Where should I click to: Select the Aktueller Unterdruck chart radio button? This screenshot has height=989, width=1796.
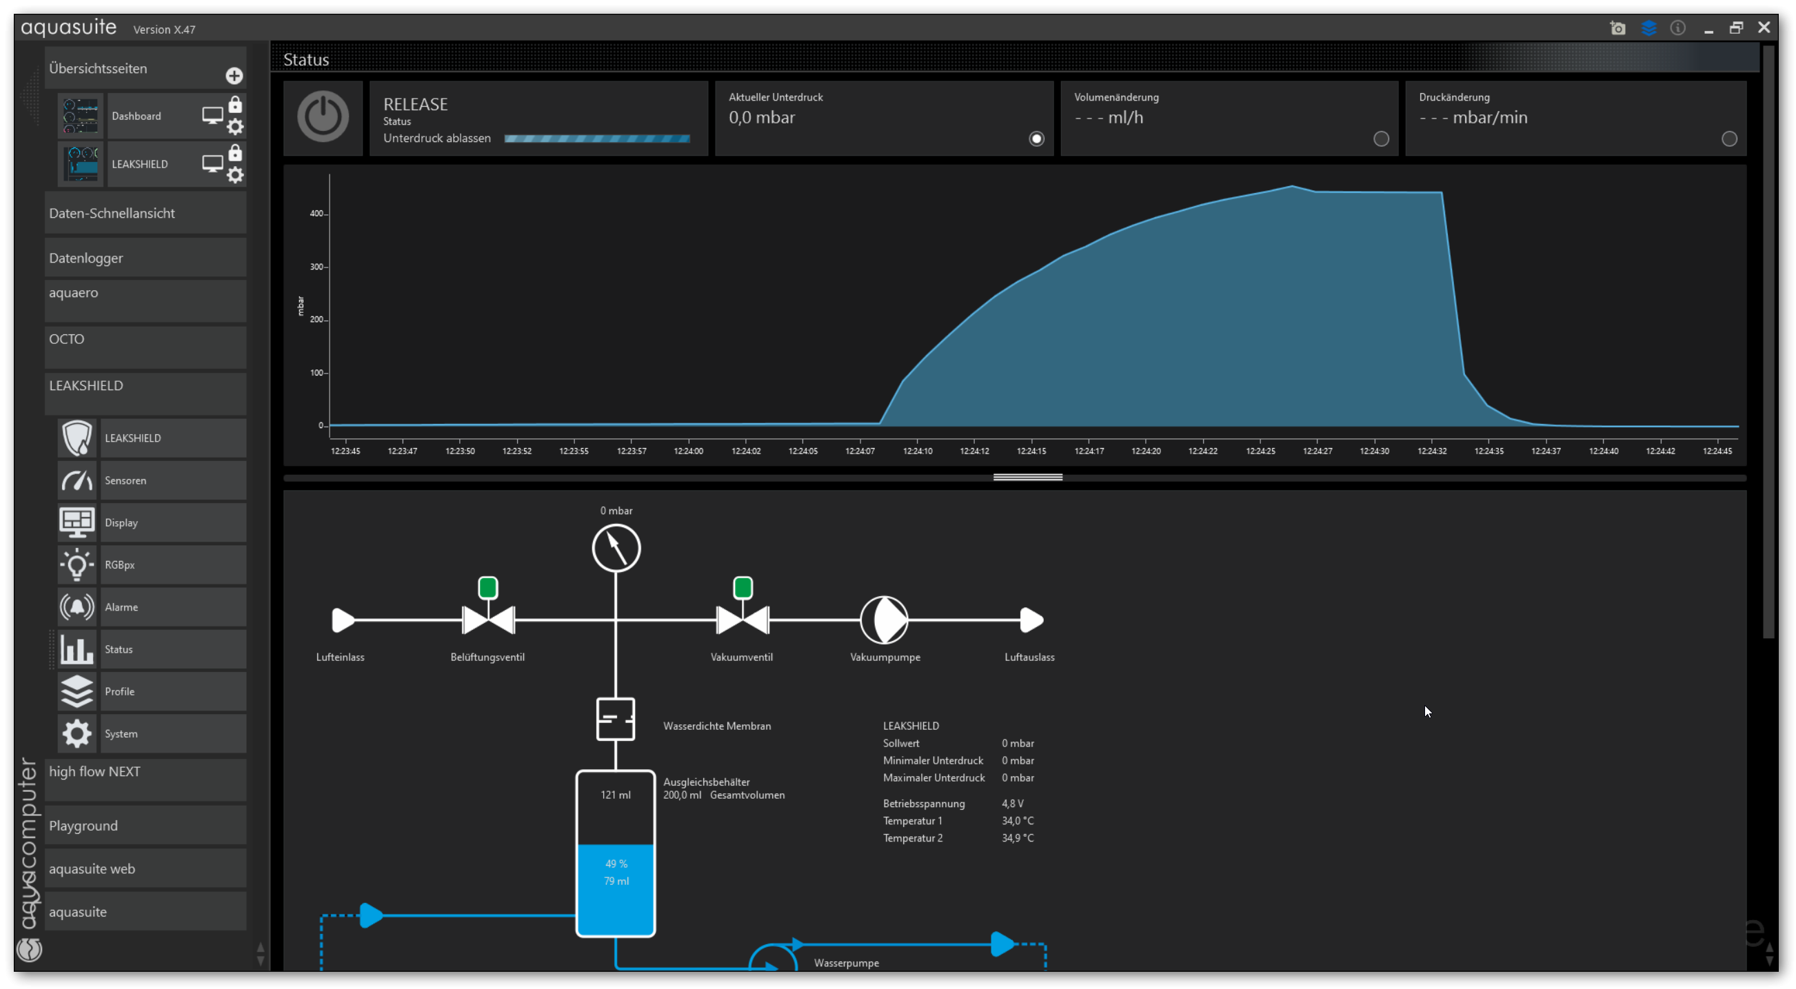click(1036, 139)
